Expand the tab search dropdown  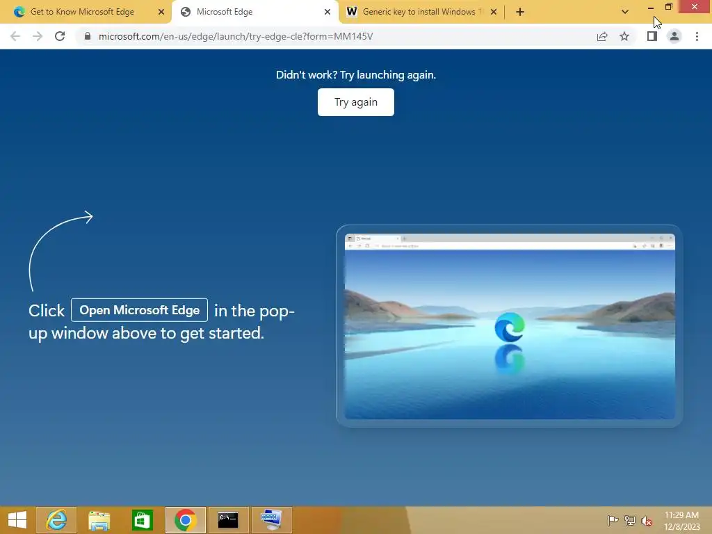[x=625, y=12]
